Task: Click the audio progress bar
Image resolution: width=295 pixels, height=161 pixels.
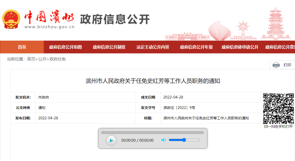Action: [x=152, y=132]
